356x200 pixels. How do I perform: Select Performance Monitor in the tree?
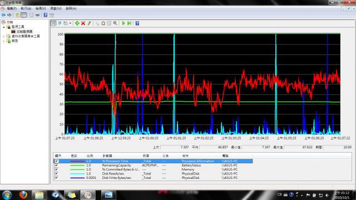pos(24,31)
